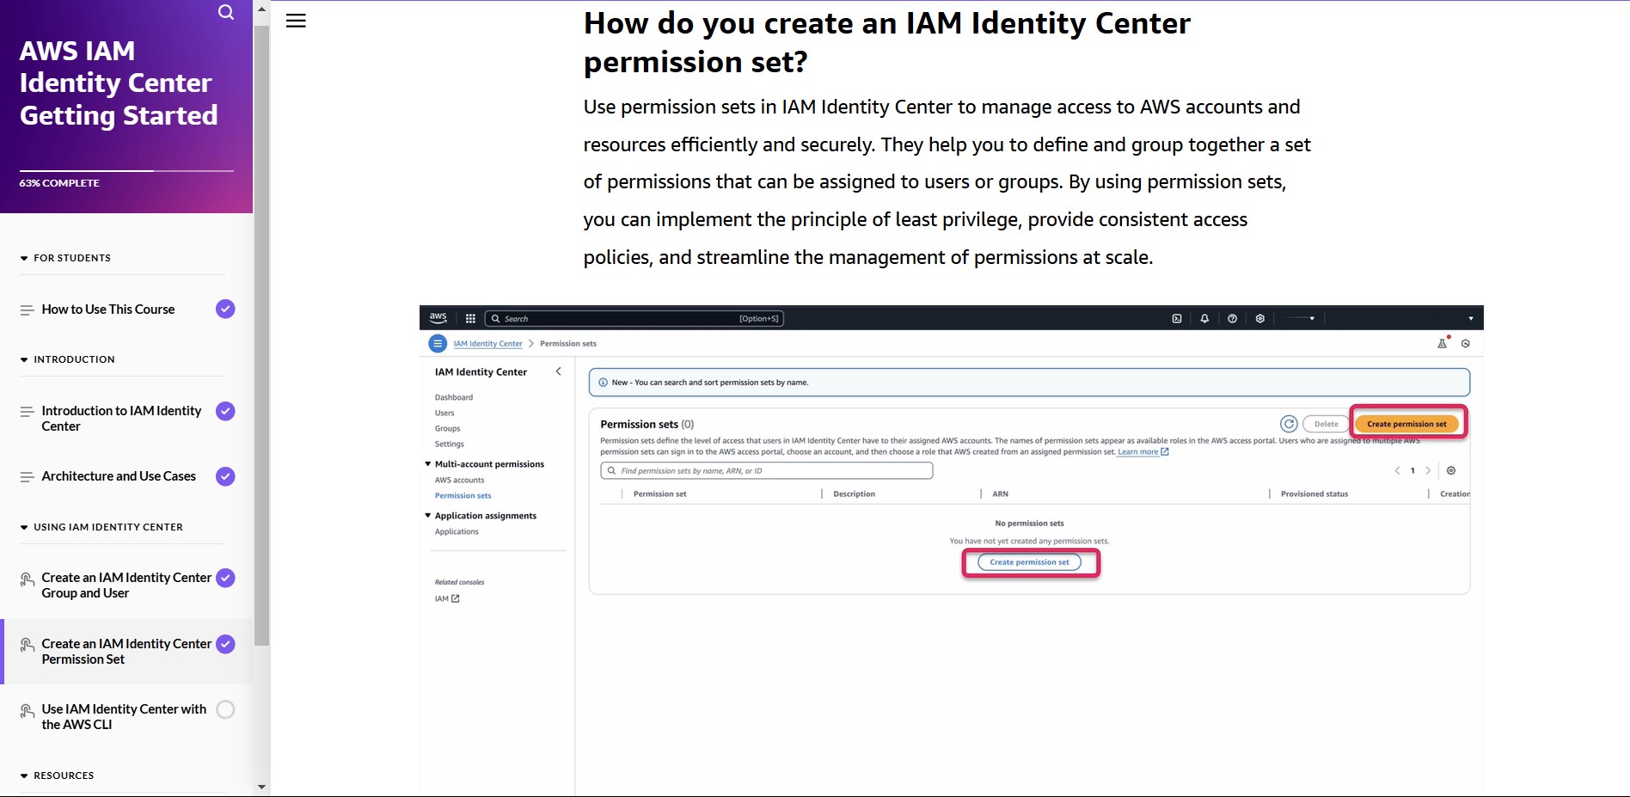This screenshot has height=797, width=1630.
Task: Click the Provisioned status column header
Action: (x=1314, y=494)
